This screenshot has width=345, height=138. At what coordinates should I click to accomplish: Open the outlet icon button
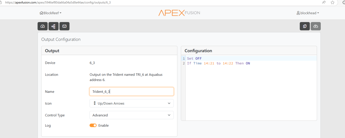(x=64, y=26)
